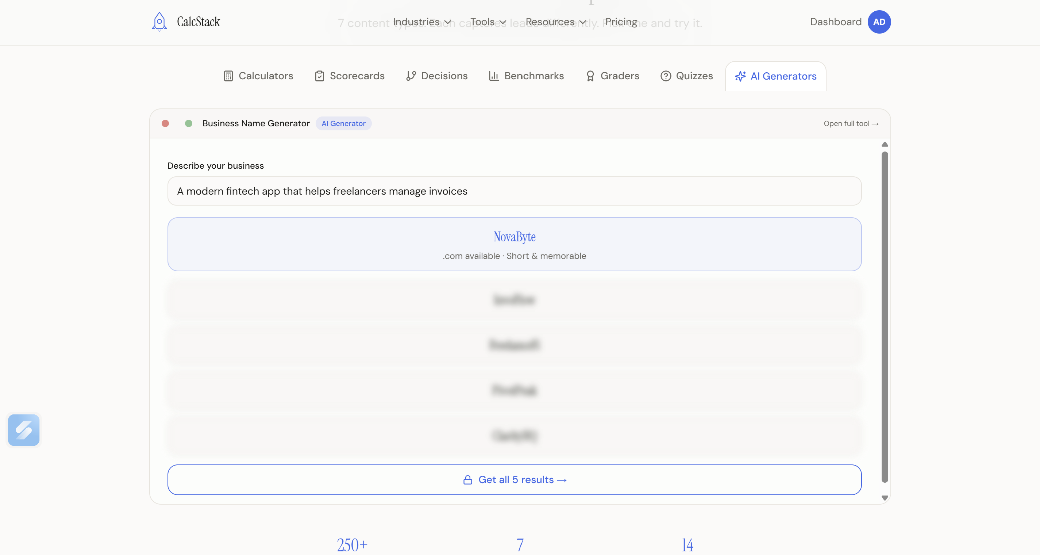The image size is (1040, 555).
Task: Click the Describe your business input field
Action: click(x=514, y=191)
